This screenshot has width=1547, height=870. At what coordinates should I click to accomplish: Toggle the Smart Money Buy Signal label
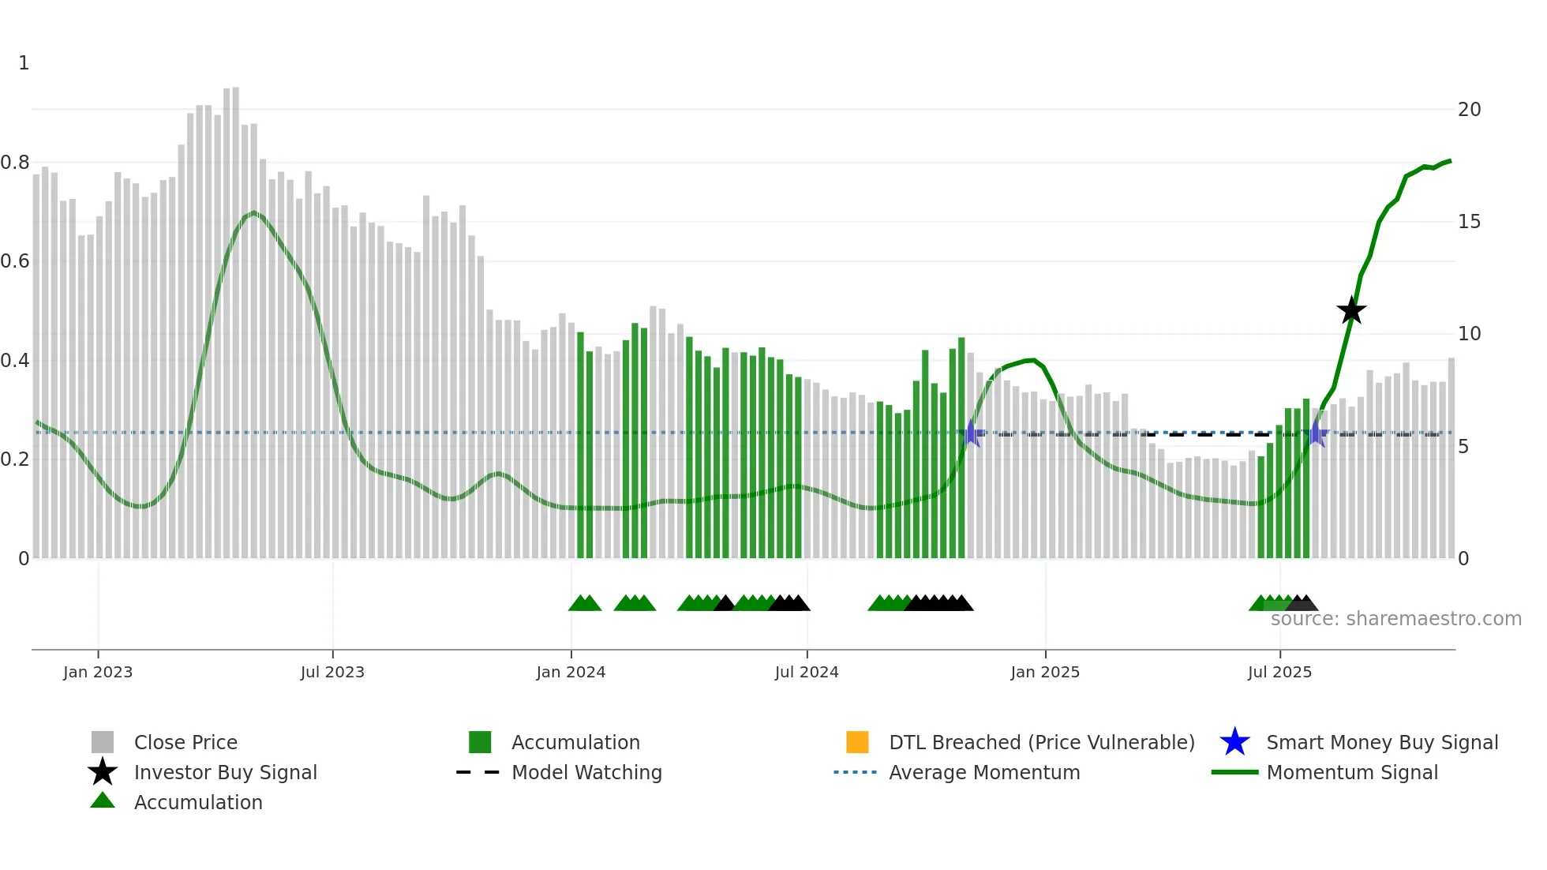coord(1382,742)
